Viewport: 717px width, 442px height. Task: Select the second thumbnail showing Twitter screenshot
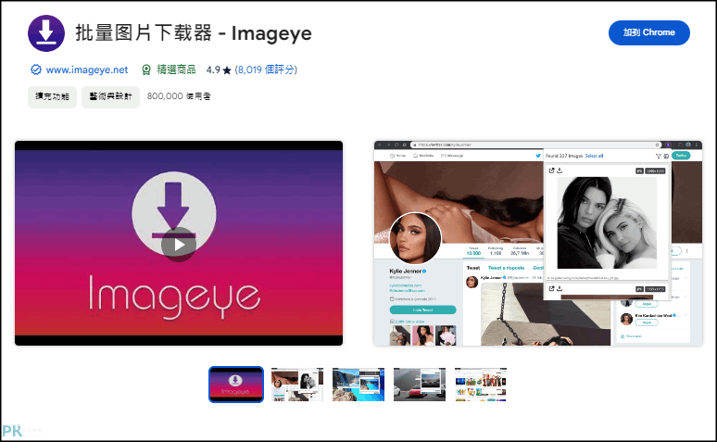297,385
